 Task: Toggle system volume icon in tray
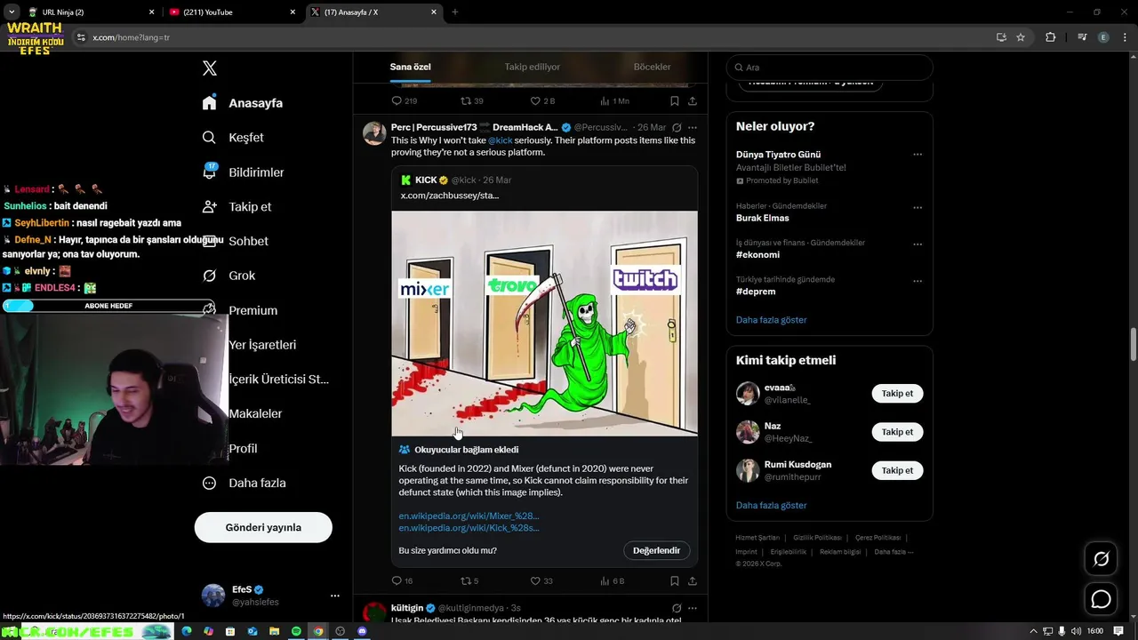1077,631
